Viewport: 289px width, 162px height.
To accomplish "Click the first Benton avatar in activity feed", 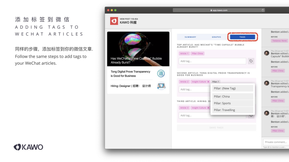I will [x=266, y=53].
